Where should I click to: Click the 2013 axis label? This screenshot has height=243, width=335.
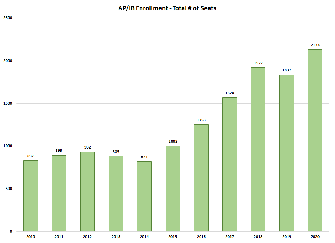coord(116,237)
